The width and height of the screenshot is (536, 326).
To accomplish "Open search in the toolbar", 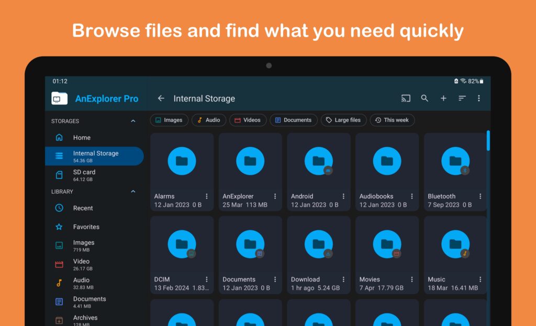I will [x=425, y=98].
